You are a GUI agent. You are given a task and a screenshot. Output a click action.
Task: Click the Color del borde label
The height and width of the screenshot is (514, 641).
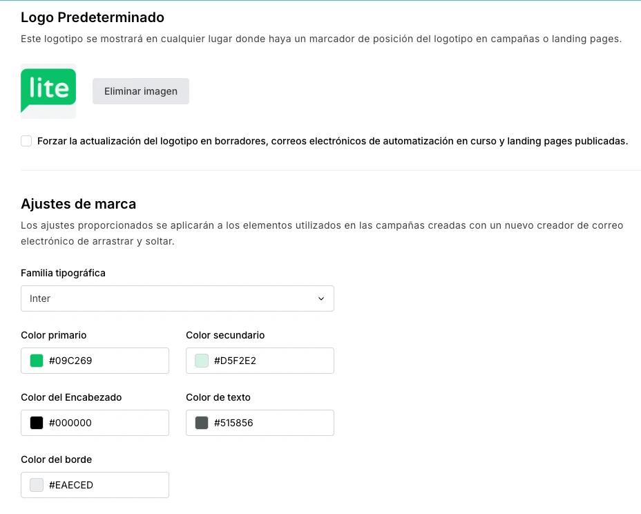(x=57, y=459)
